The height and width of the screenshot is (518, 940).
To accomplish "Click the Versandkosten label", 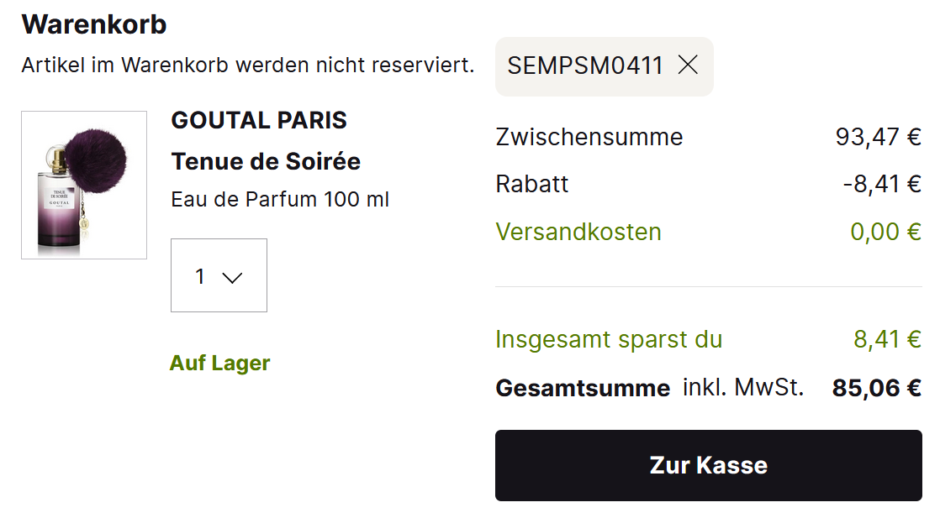I will pos(578,232).
